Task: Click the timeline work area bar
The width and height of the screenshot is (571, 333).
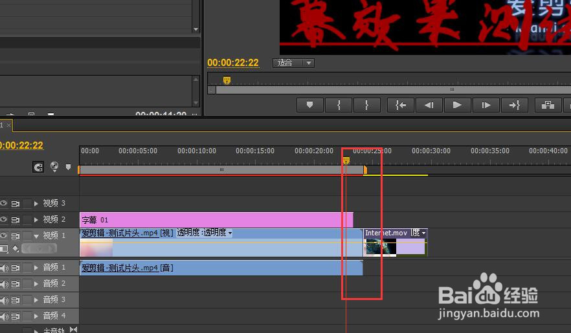Action: [221, 170]
